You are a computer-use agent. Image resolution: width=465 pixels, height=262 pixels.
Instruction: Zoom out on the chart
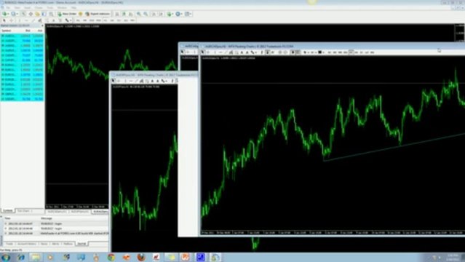146,14
